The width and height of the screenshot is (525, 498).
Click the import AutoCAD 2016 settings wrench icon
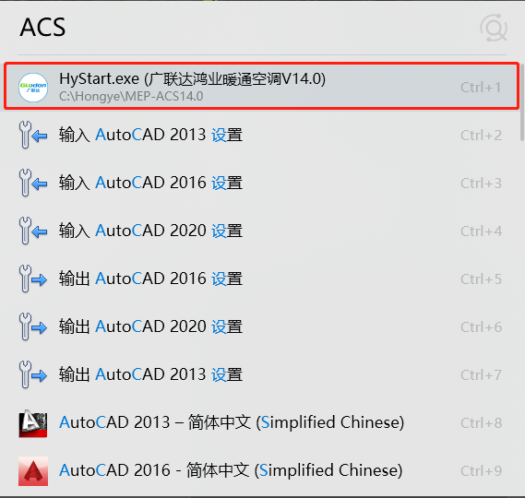point(33,183)
